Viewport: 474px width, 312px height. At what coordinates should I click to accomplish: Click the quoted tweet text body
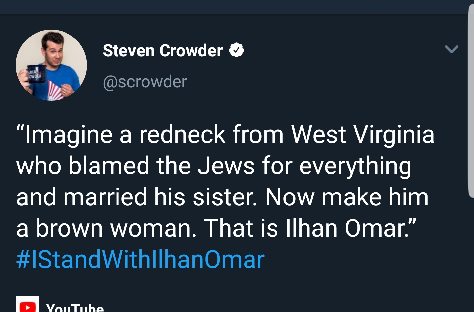point(225,181)
